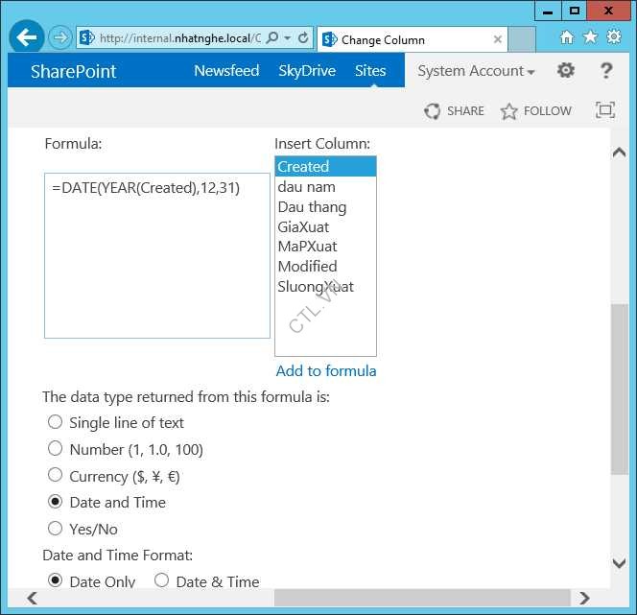Open Sites in the SharePoint bar
The image size is (637, 615).
click(370, 71)
